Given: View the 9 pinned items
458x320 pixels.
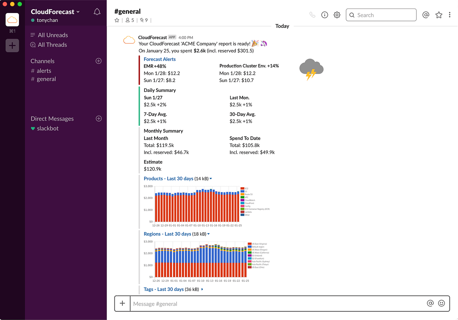Looking at the screenshot, I should pyautogui.click(x=144, y=20).
